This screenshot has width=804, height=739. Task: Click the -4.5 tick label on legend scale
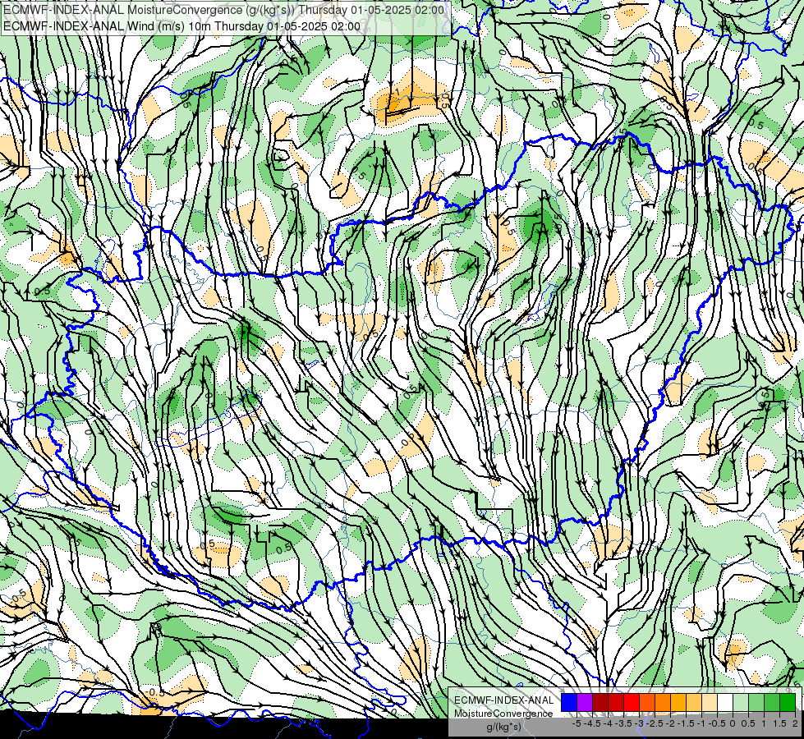point(592,723)
